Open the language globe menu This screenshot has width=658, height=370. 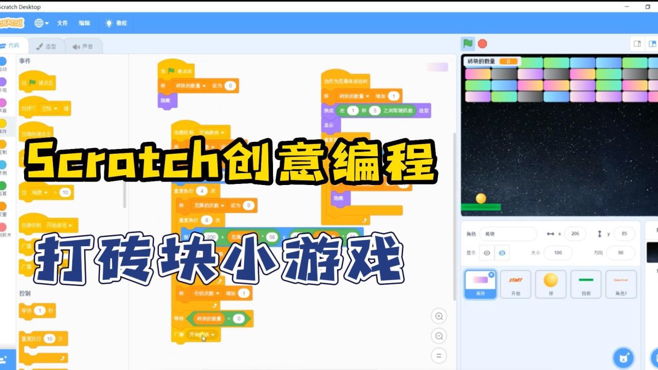41,23
